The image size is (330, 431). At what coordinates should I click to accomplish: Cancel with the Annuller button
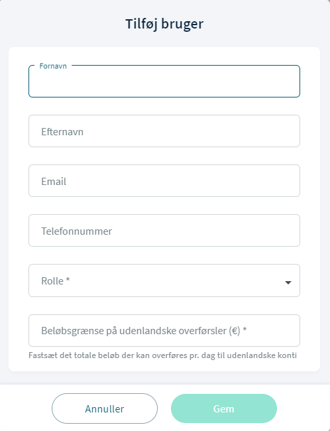105,408
